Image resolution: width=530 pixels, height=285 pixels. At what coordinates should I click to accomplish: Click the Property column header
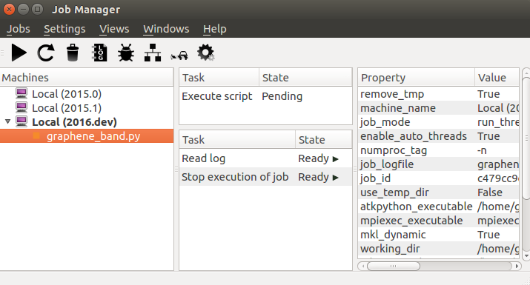pyautogui.click(x=416, y=78)
